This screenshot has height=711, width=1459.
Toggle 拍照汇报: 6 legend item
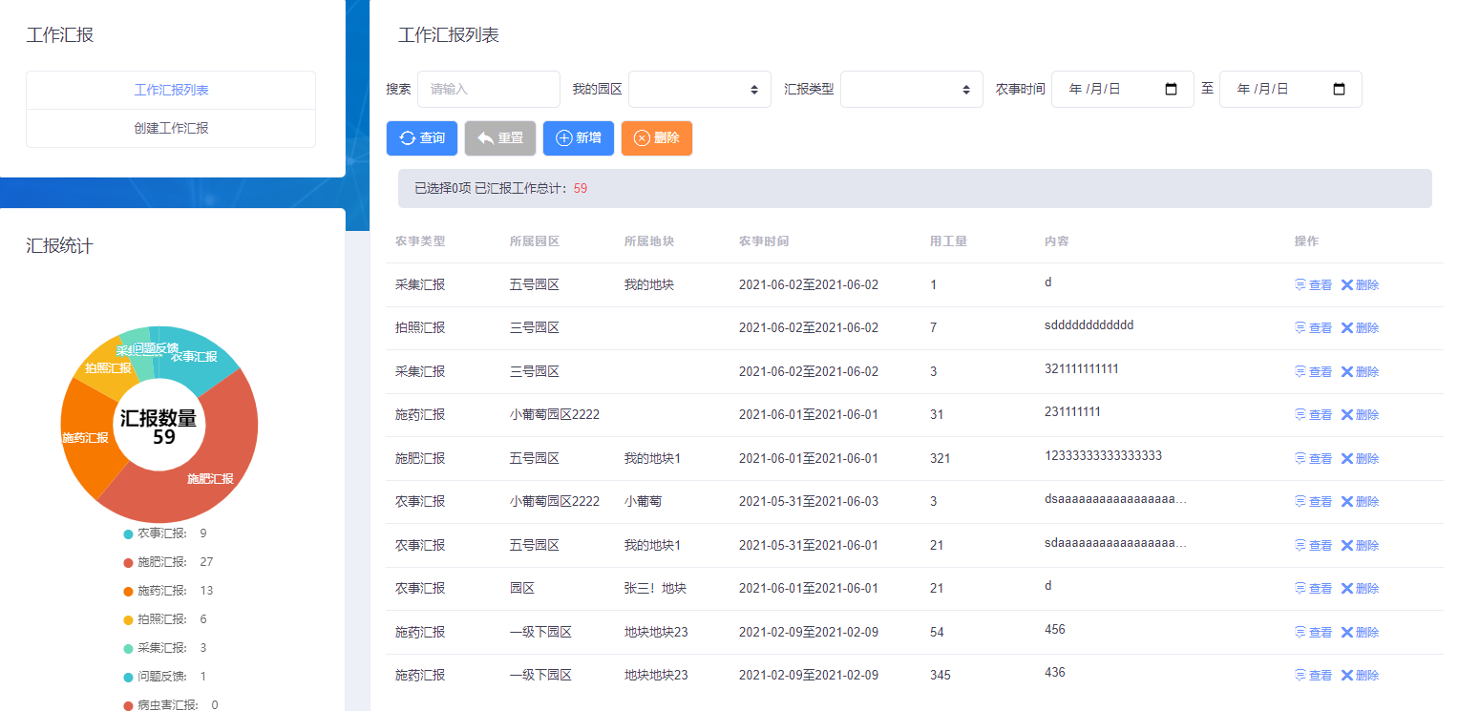165,619
